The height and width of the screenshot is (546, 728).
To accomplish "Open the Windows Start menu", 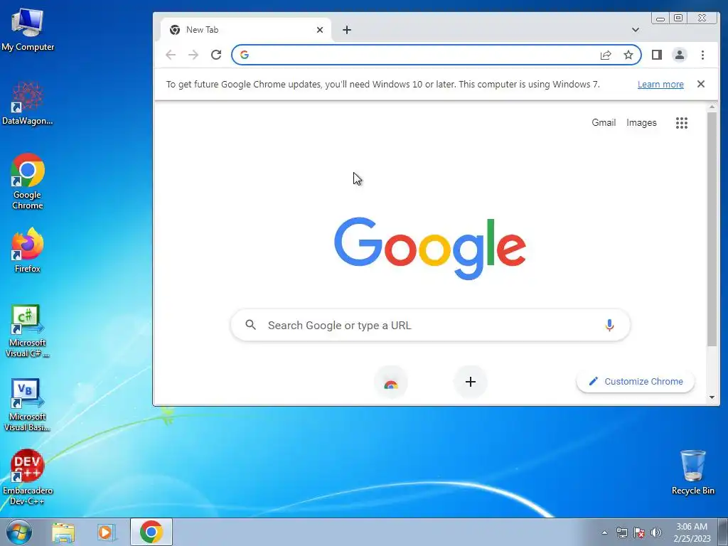I will pyautogui.click(x=19, y=532).
